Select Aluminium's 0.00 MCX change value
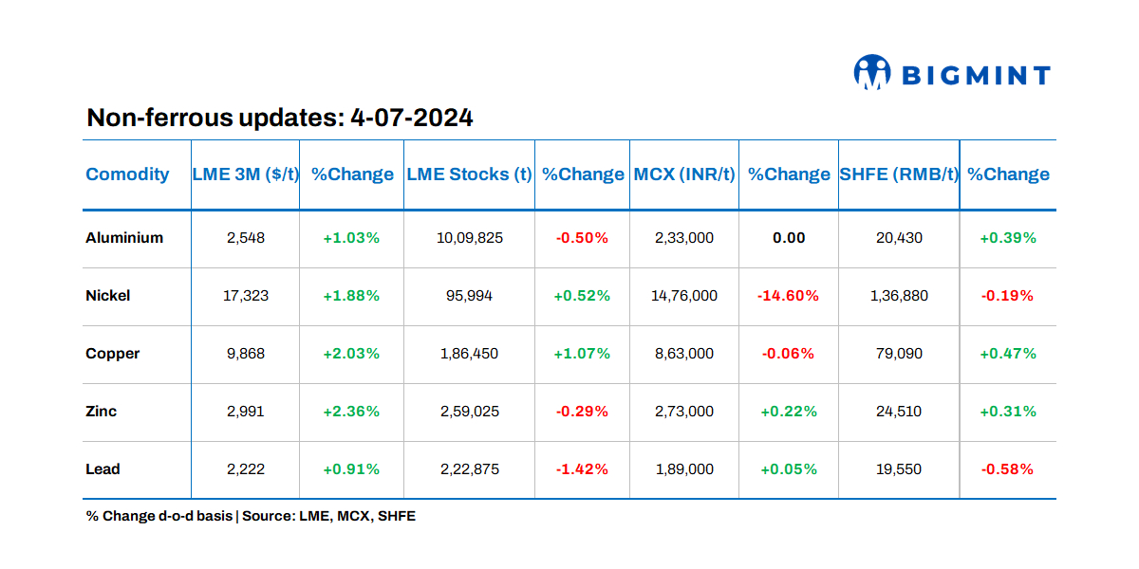Screen dimensions: 1139x569 coord(789,238)
